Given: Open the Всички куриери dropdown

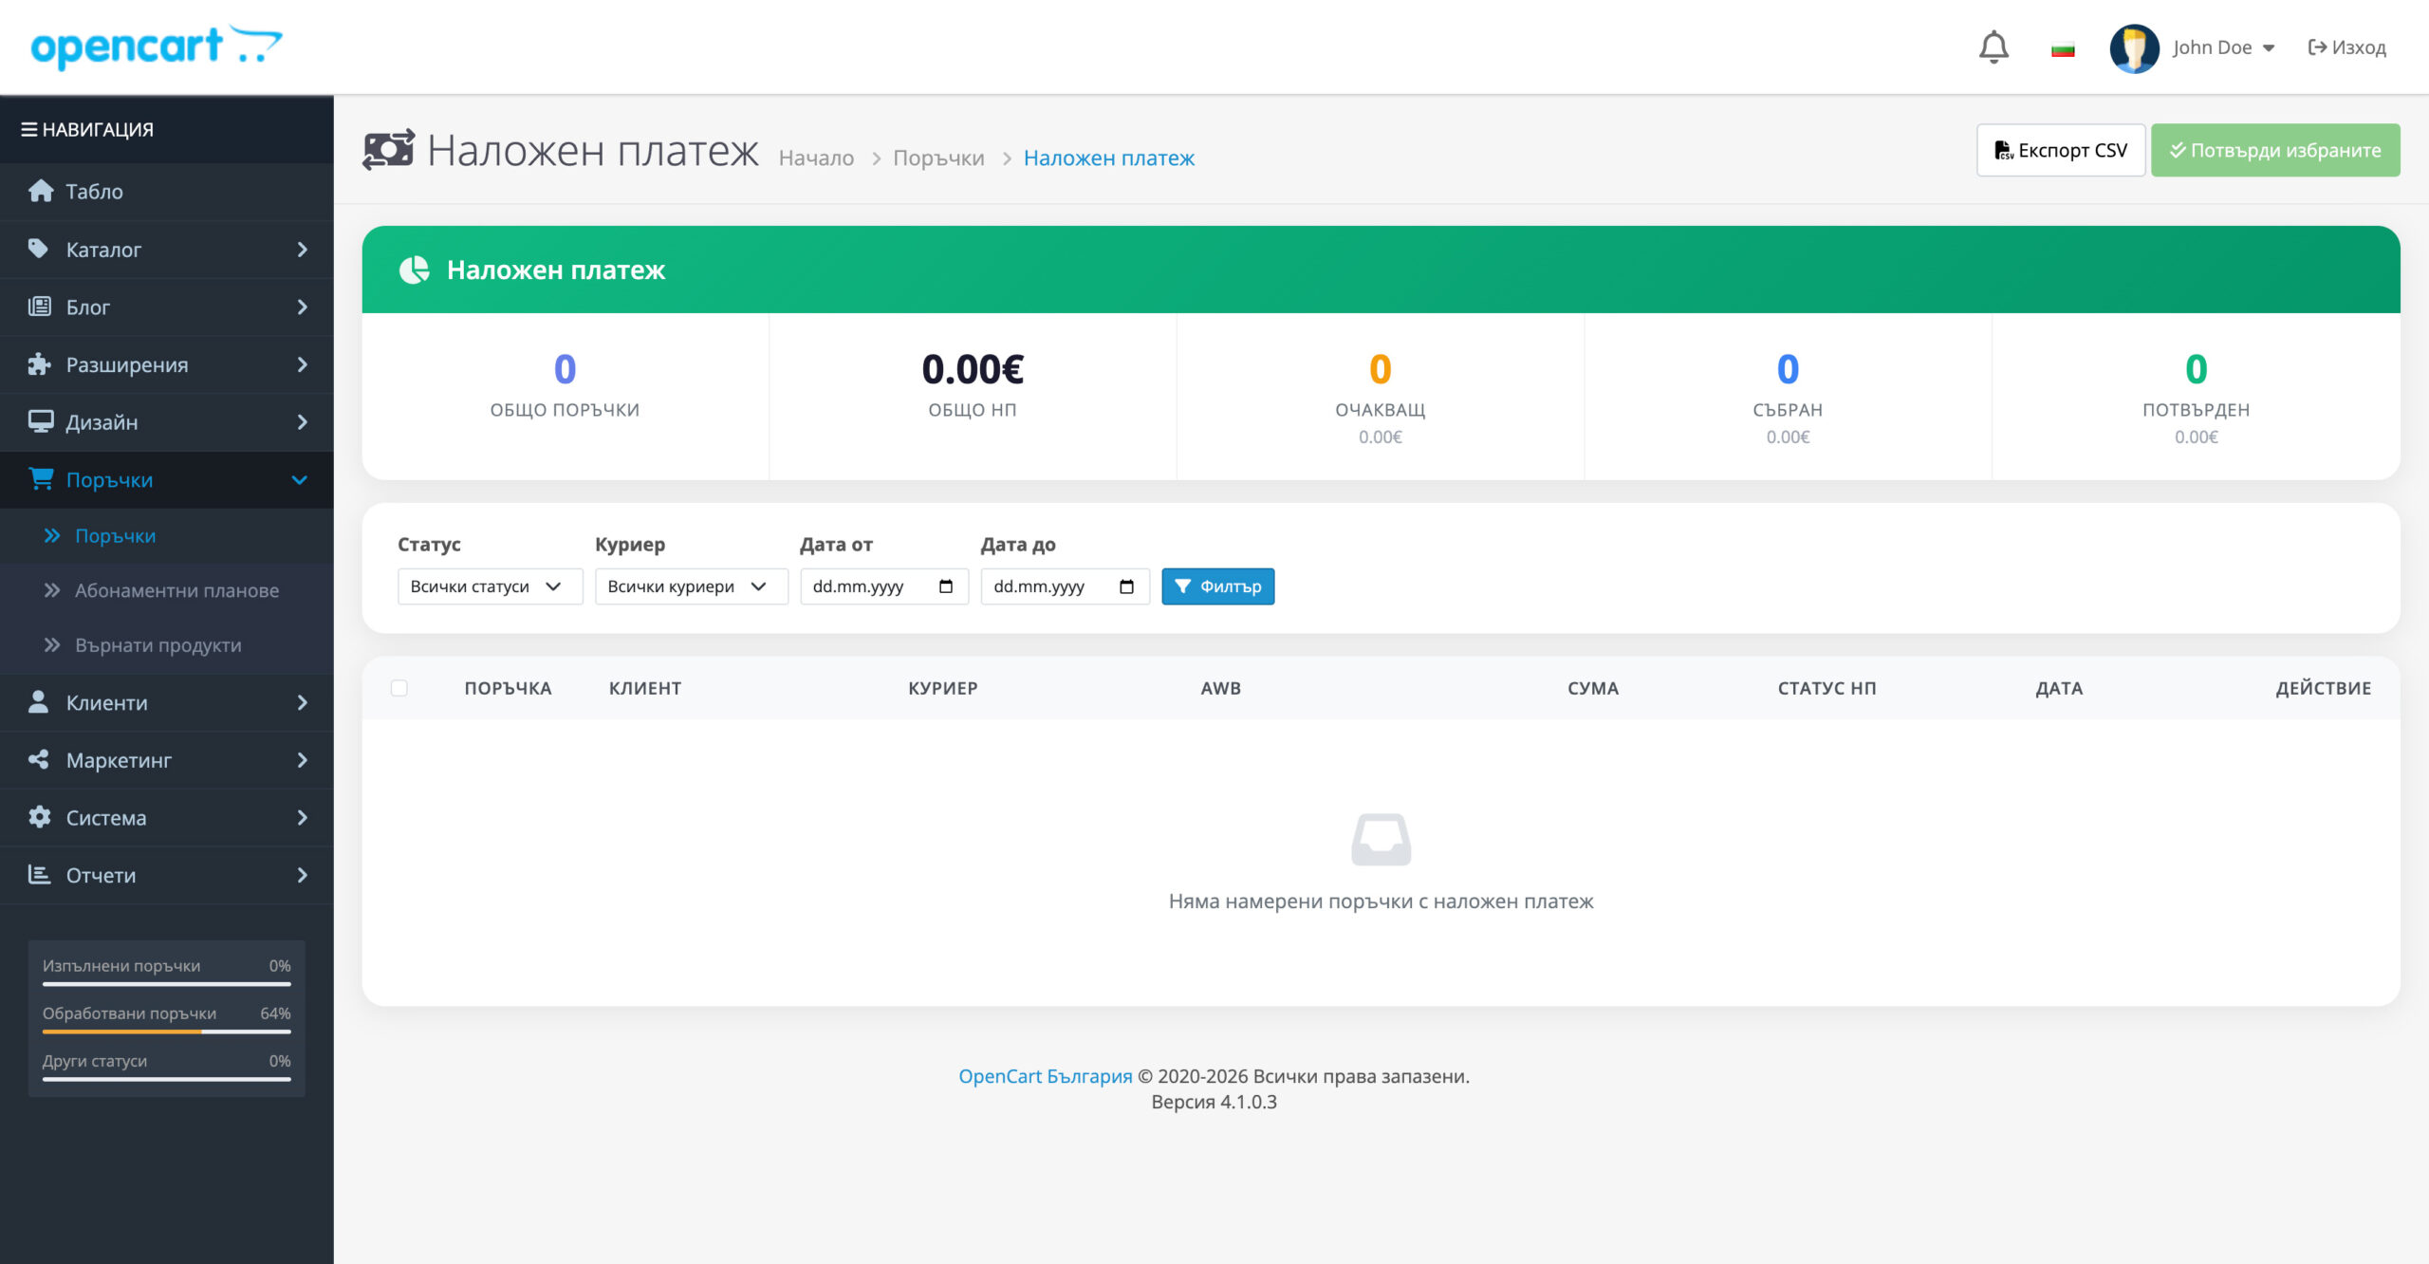Looking at the screenshot, I should click(690, 586).
